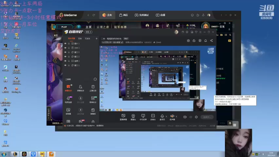
Task: Click the pill button beside 直播伴侣 logo
Action: (89, 32)
